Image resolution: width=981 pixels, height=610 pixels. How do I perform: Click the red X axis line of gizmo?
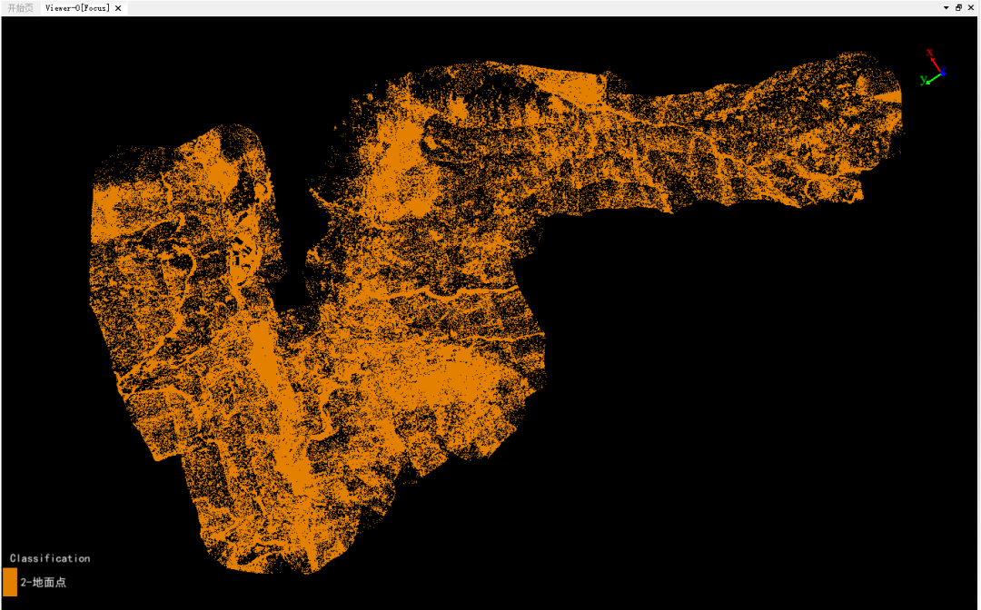(x=936, y=64)
